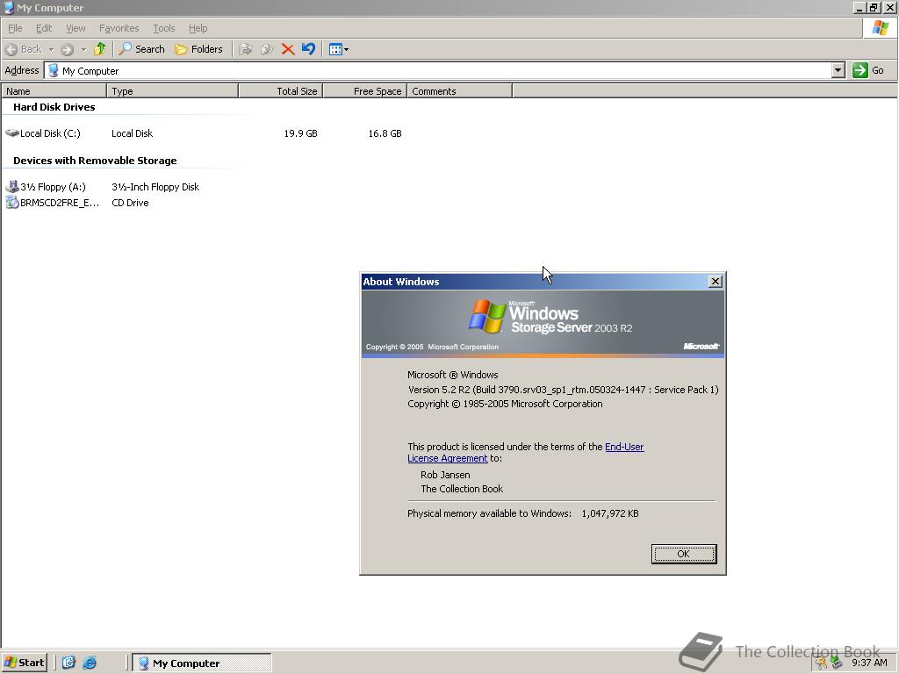Click the CD Drive type text
899x674 pixels.
pyautogui.click(x=130, y=203)
